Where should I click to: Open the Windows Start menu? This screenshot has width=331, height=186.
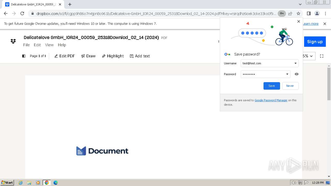coord(7,182)
